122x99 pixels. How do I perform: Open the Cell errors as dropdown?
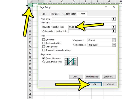[114, 45]
